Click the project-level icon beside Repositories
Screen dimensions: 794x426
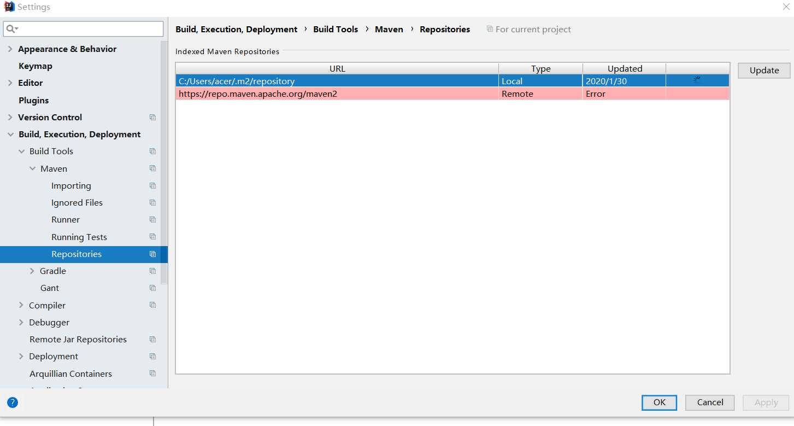[152, 254]
